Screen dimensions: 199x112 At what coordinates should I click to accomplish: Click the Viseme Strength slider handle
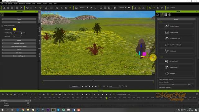pyautogui.click(x=173, y=85)
